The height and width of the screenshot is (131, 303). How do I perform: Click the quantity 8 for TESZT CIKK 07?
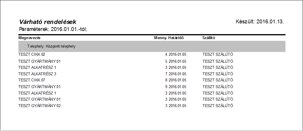pos(166,80)
